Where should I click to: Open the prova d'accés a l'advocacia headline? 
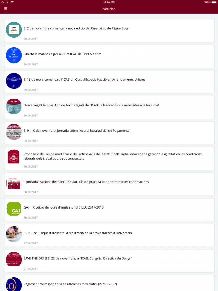point(78,233)
